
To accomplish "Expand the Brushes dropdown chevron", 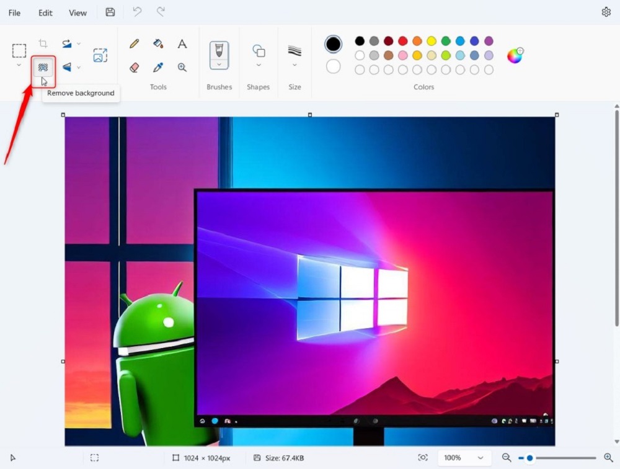I will point(219,65).
